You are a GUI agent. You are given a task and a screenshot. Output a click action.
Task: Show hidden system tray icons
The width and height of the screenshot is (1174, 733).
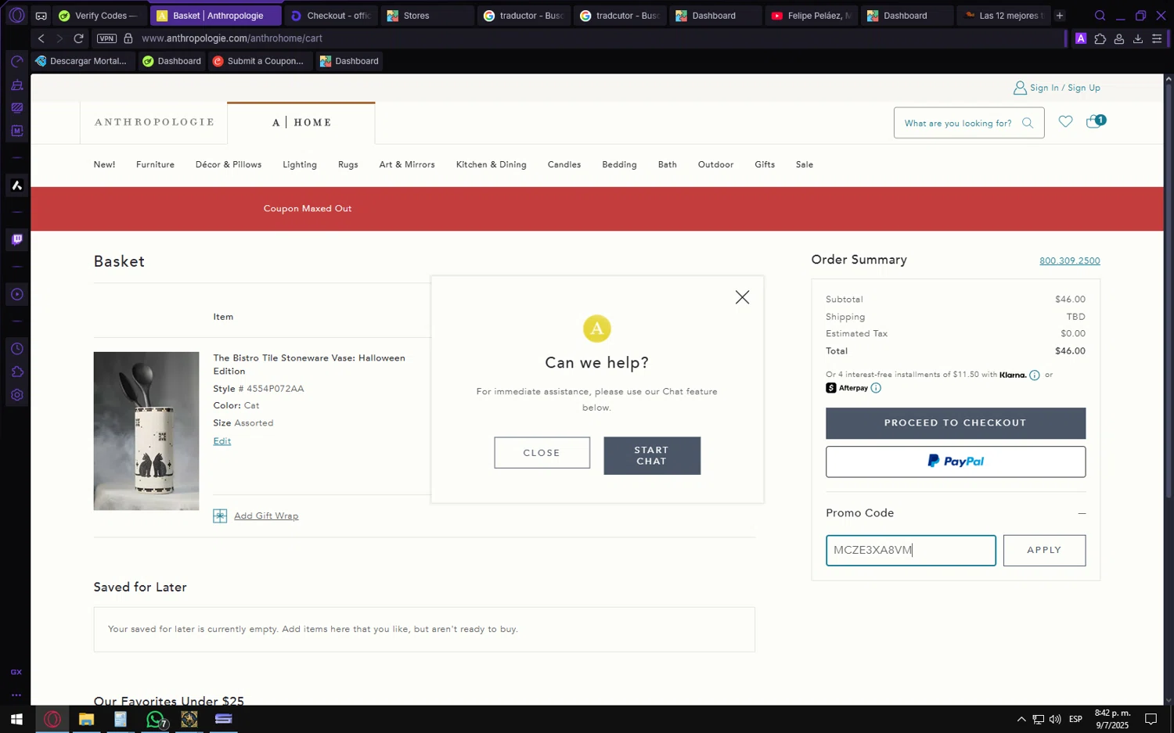tap(1021, 719)
